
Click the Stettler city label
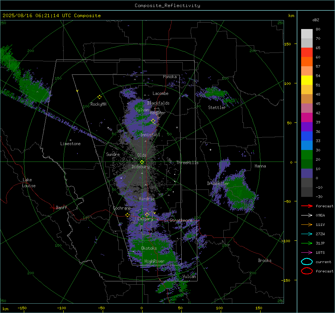pos(217,108)
